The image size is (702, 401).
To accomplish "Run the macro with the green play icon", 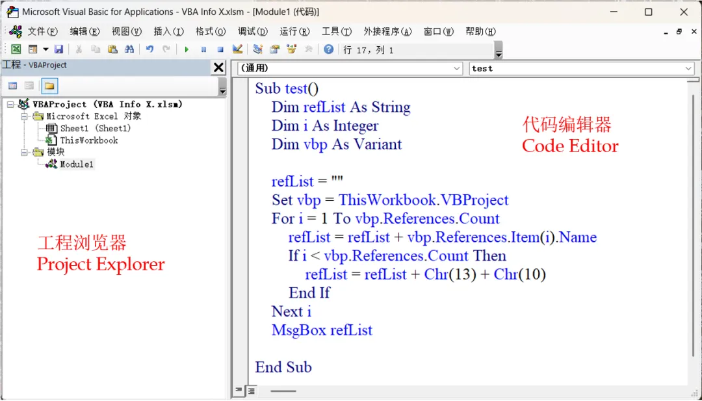I will [187, 49].
